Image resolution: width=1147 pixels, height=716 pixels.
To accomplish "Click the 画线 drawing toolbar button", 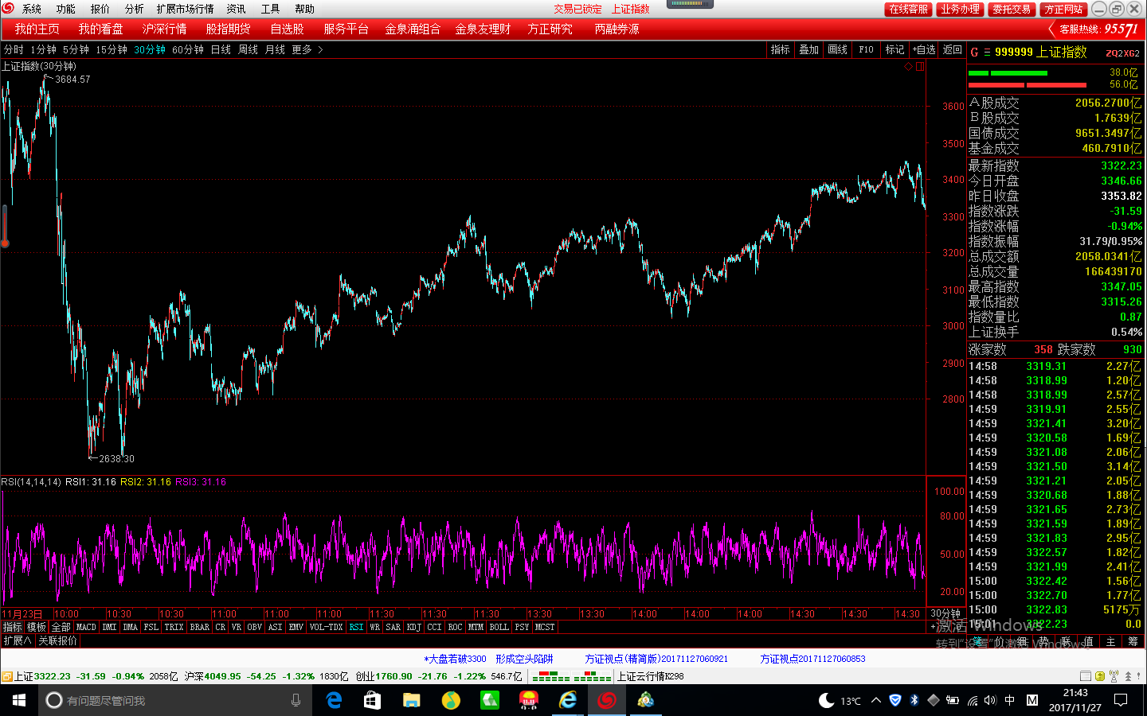I will [x=838, y=49].
